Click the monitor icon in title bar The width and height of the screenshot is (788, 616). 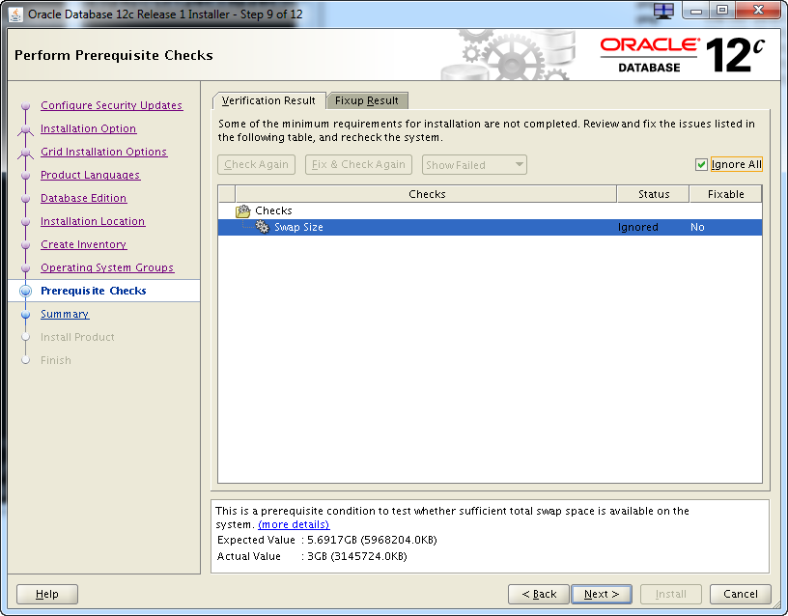click(x=663, y=12)
